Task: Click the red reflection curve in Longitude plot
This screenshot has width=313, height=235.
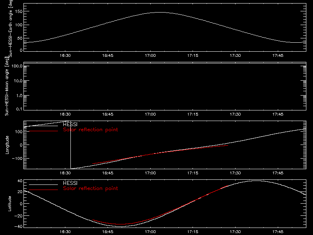Action: (160, 153)
